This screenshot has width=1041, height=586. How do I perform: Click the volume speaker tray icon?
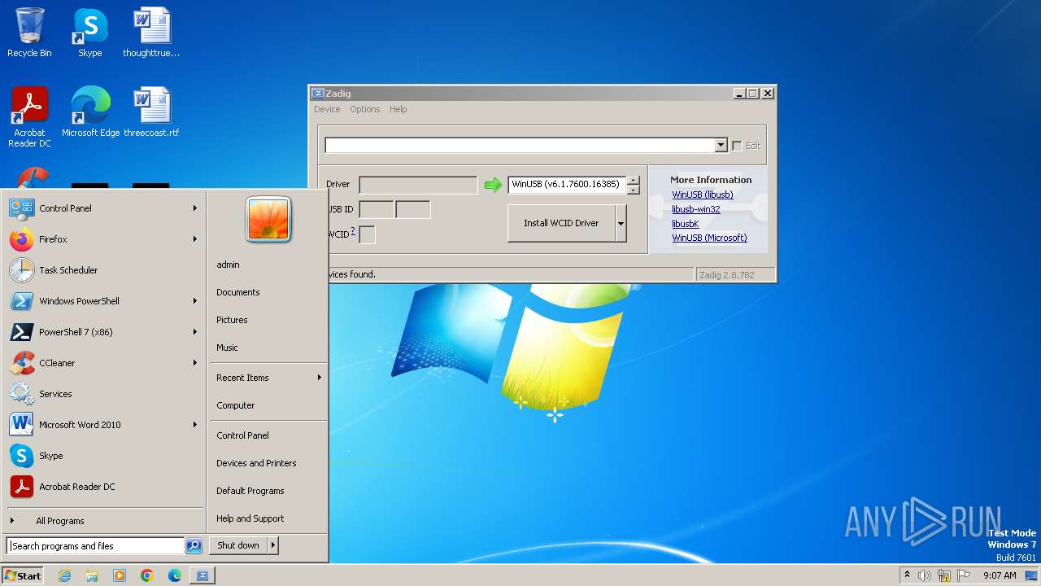coord(925,575)
